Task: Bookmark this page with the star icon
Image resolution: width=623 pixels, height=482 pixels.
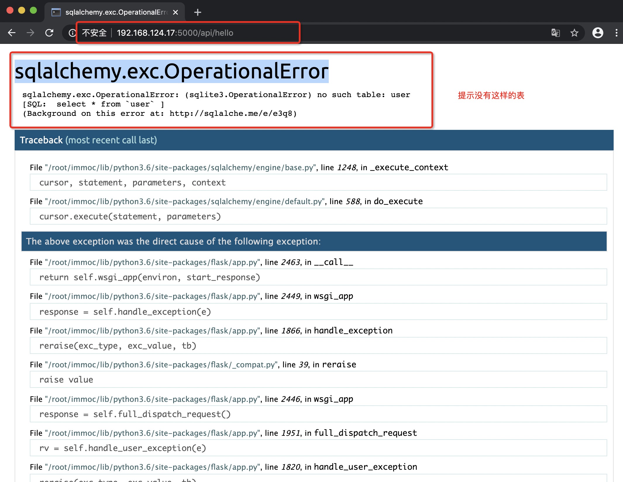Action: click(x=574, y=33)
